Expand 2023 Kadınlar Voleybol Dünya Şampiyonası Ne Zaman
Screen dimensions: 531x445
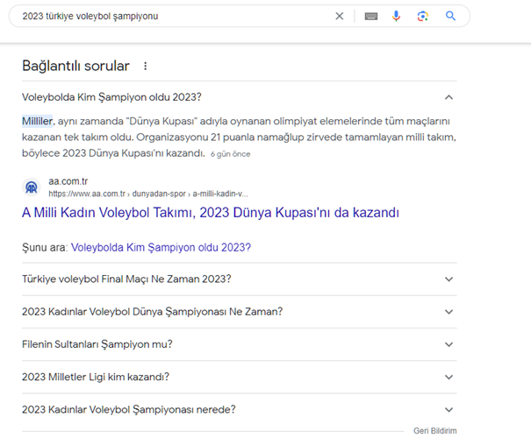pos(239,312)
